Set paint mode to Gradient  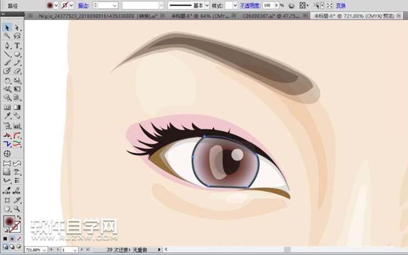point(12,239)
